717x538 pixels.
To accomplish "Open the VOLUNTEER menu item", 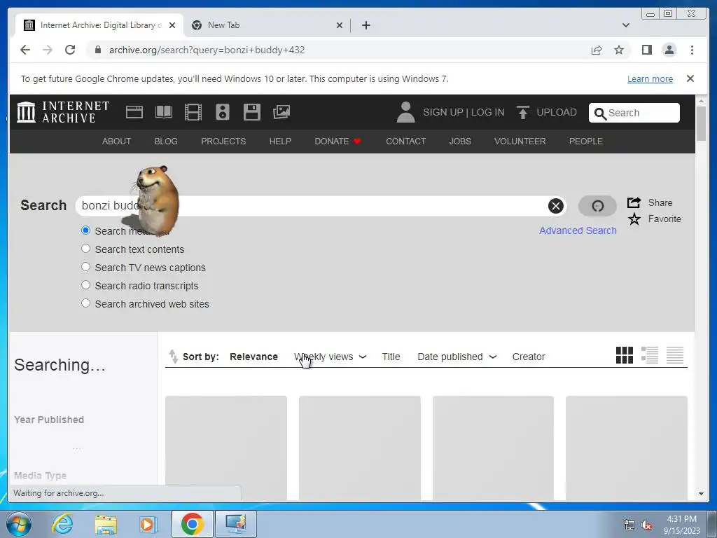I will pyautogui.click(x=520, y=142).
